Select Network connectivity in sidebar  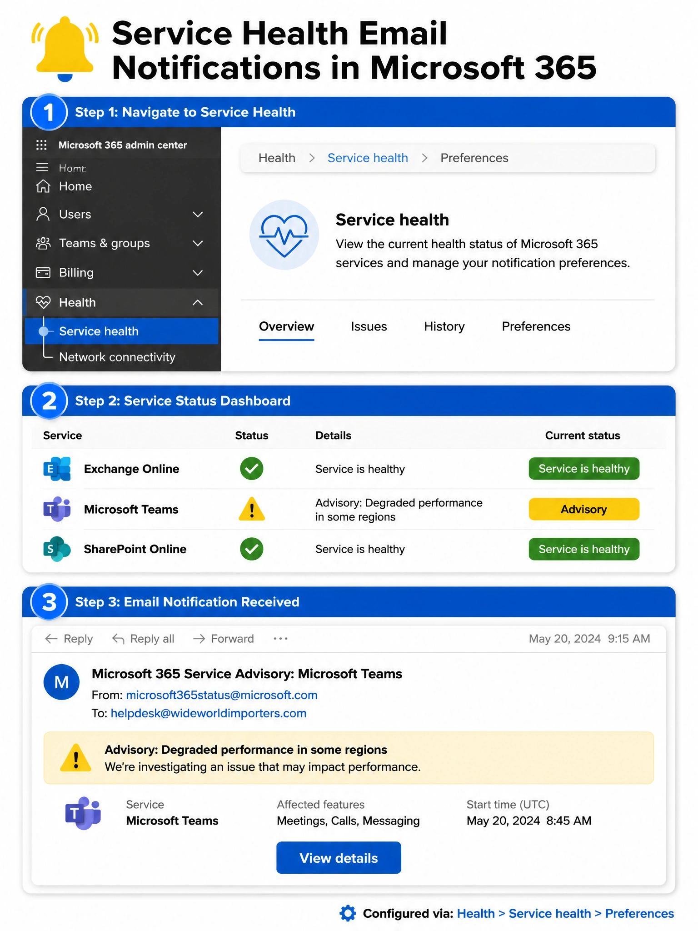pyautogui.click(x=117, y=357)
